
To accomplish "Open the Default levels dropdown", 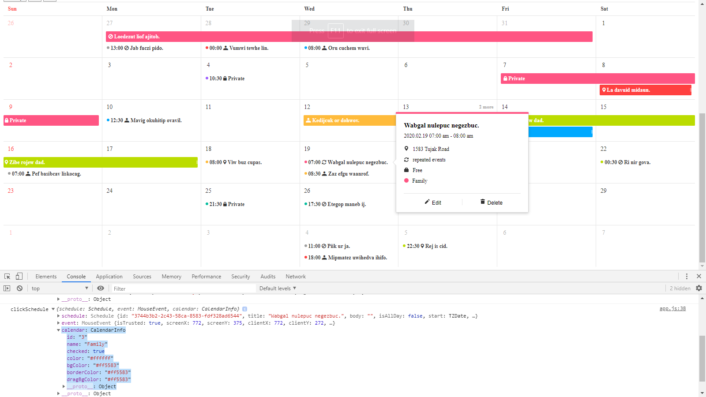I will coord(277,288).
